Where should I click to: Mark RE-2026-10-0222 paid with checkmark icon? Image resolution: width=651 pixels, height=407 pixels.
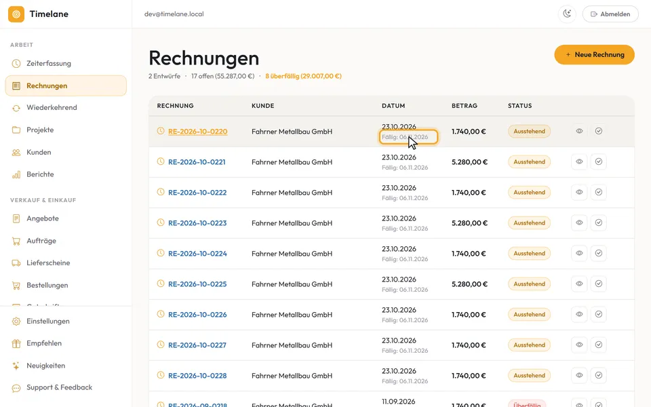[x=599, y=192]
